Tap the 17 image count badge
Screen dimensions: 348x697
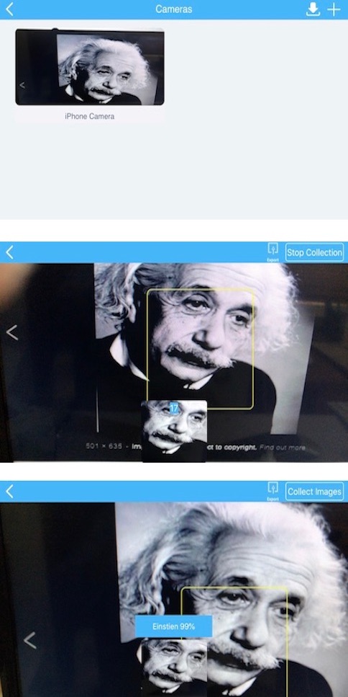(174, 408)
